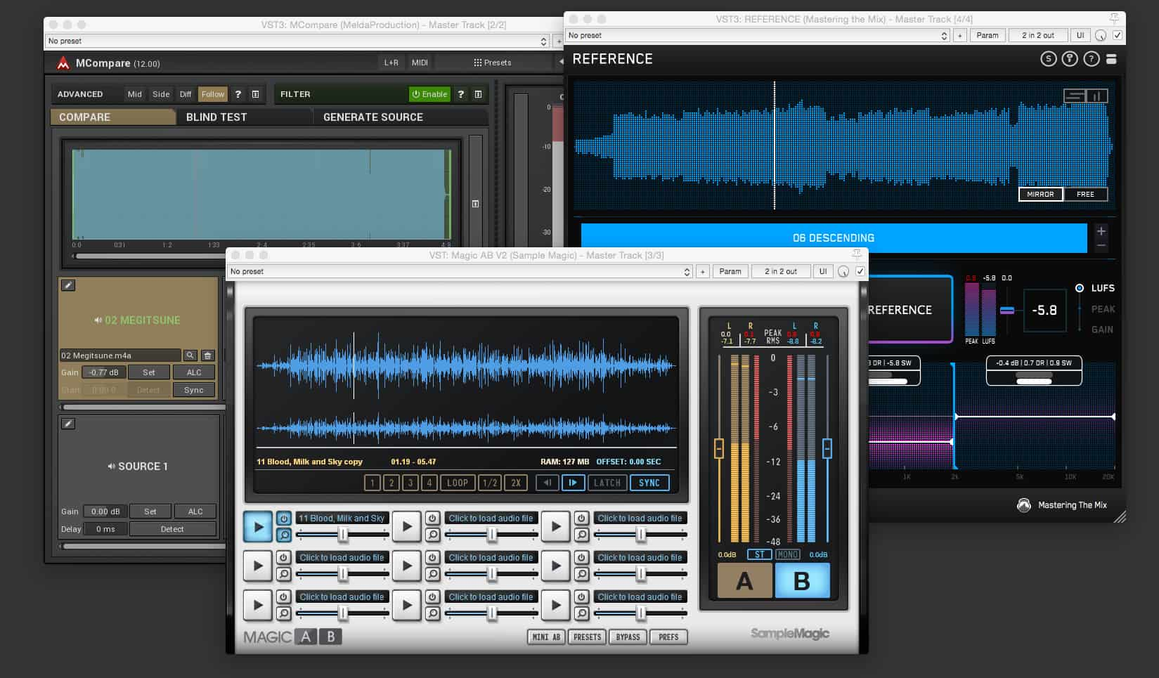The width and height of the screenshot is (1159, 678).
Task: Adjust volume slider under 11 Blood, Milk and Sky
Action: point(343,535)
